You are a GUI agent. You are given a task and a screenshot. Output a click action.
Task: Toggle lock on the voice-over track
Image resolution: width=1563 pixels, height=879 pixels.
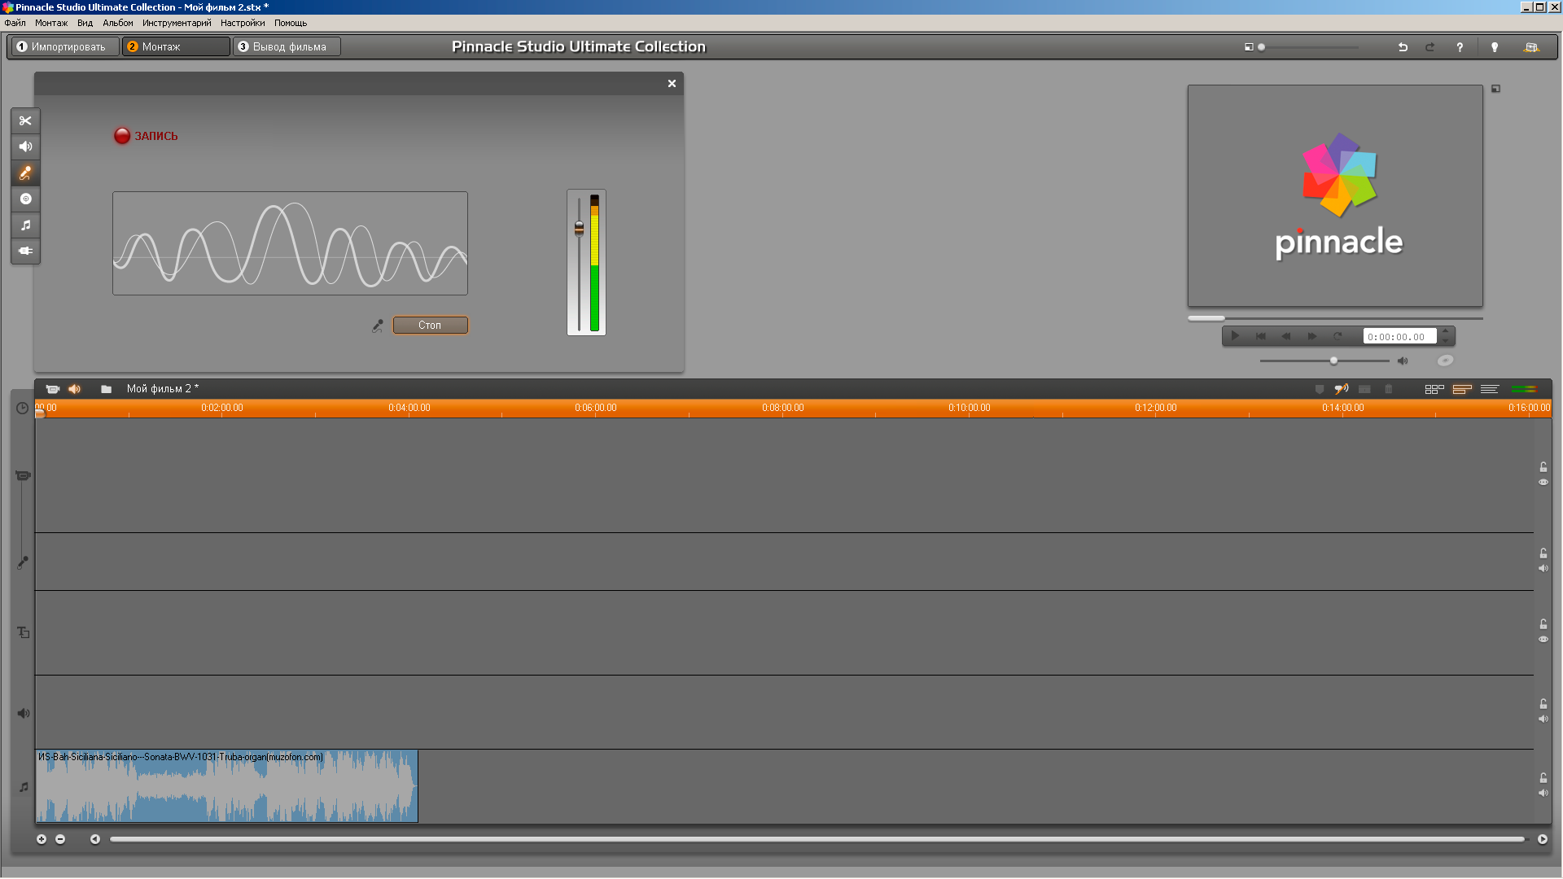tap(1543, 553)
